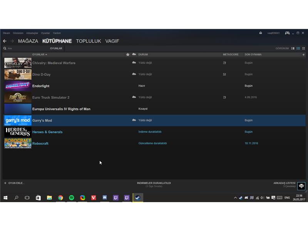Open the volume control tray icon
The image size is (308, 231).
pyautogui.click(x=262, y=198)
